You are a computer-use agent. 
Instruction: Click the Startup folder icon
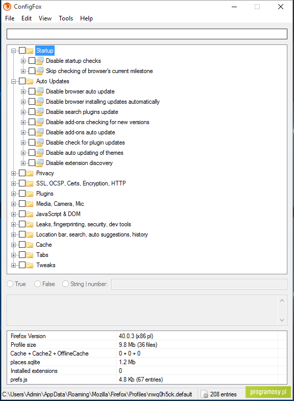[30, 51]
